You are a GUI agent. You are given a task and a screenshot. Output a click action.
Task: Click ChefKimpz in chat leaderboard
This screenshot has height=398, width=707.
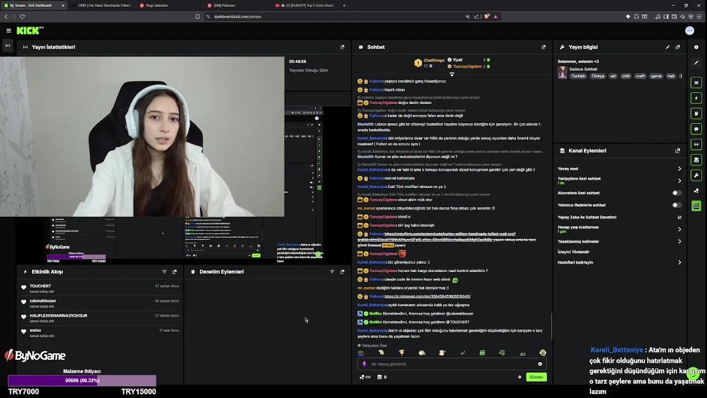click(x=434, y=60)
